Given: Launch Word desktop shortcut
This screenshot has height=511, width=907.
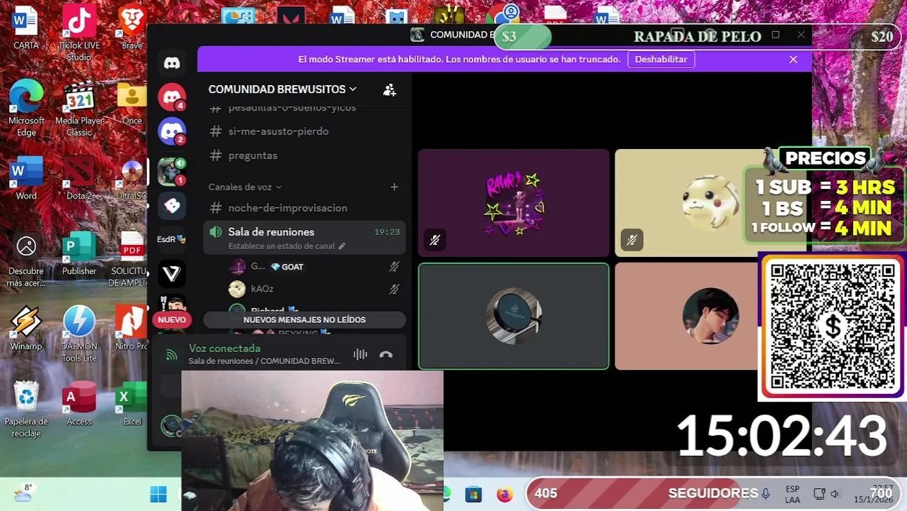Looking at the screenshot, I should (26, 177).
